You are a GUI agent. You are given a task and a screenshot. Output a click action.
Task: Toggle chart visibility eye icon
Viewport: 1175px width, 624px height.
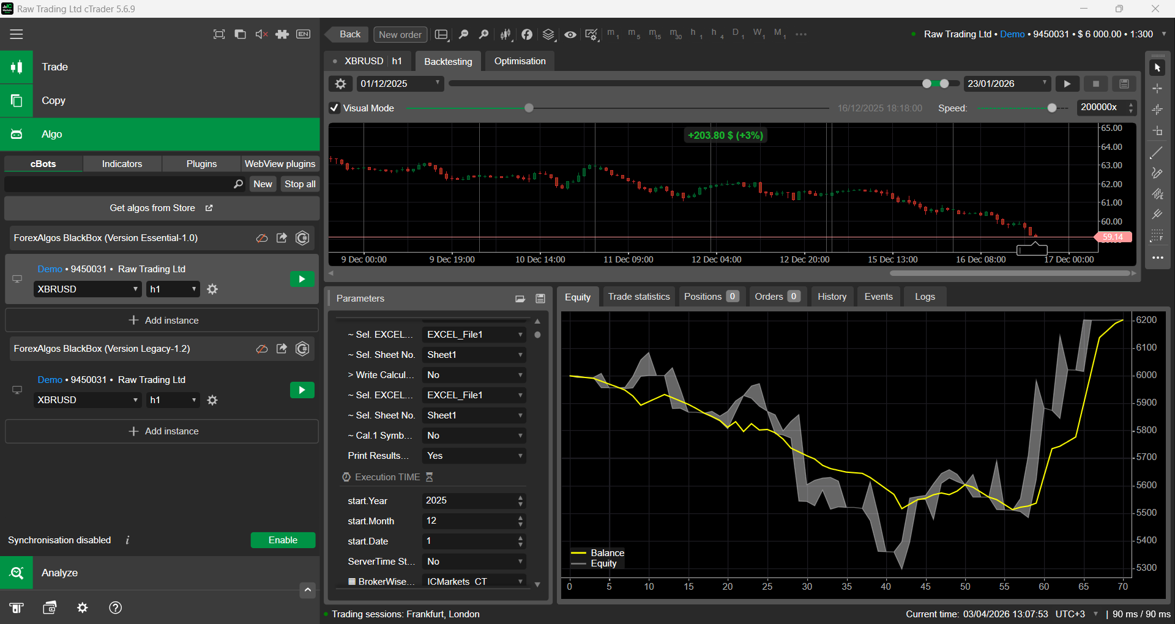click(570, 35)
